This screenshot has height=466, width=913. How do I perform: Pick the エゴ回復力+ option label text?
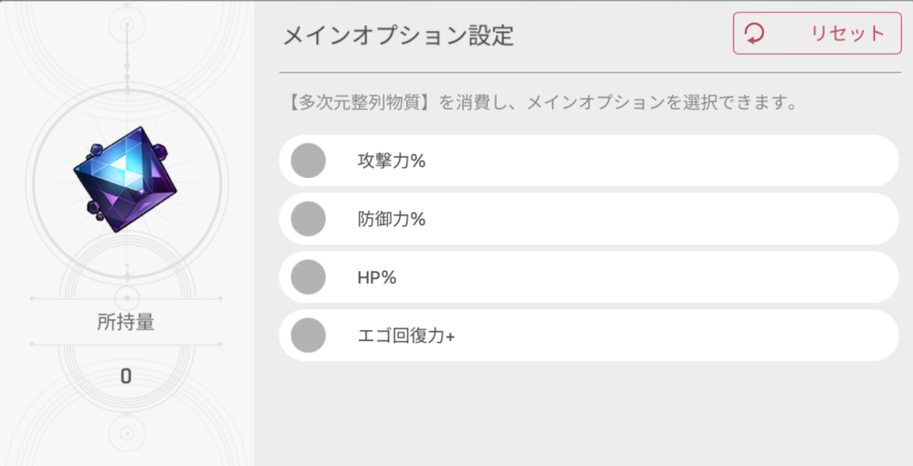406,336
